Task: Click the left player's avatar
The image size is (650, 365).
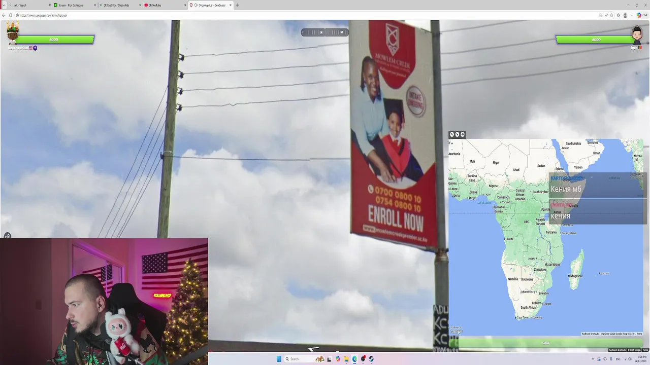Action: [x=13, y=33]
